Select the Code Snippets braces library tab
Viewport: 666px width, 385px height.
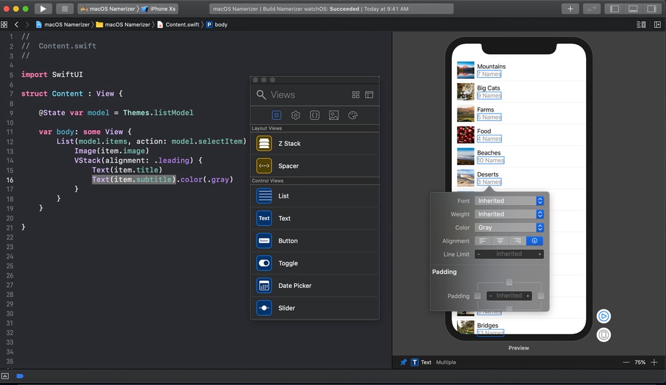(315, 115)
